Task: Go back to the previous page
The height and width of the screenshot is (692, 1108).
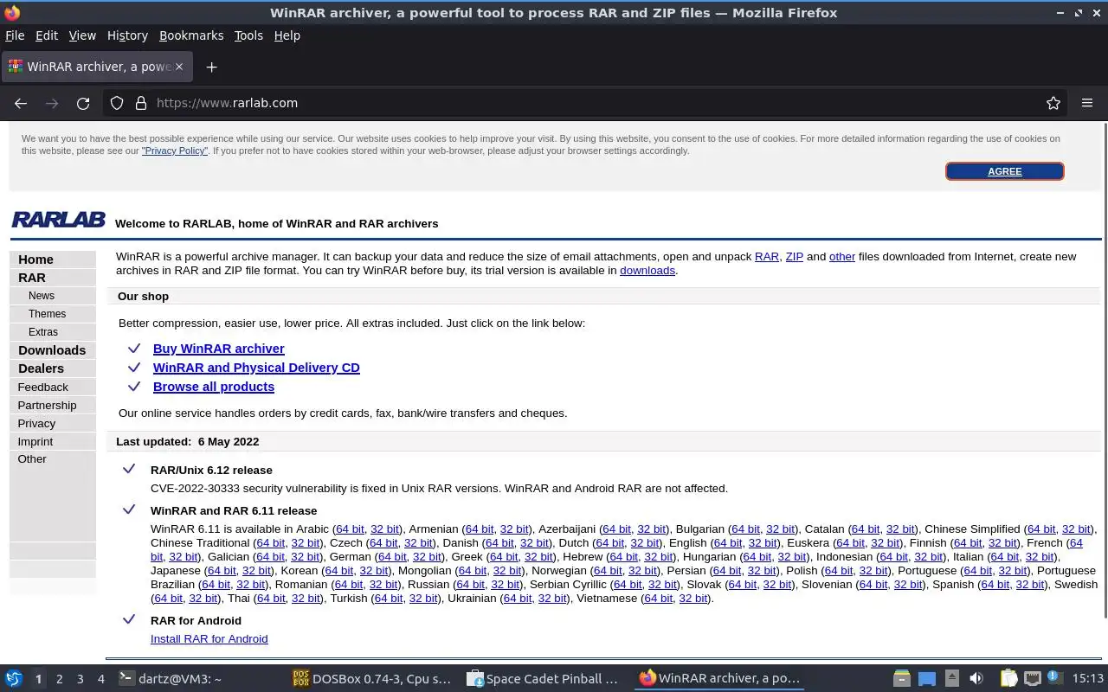Action: point(21,103)
